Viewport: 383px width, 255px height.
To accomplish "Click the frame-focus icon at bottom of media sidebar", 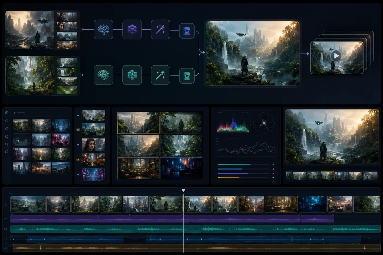I will click(x=7, y=152).
